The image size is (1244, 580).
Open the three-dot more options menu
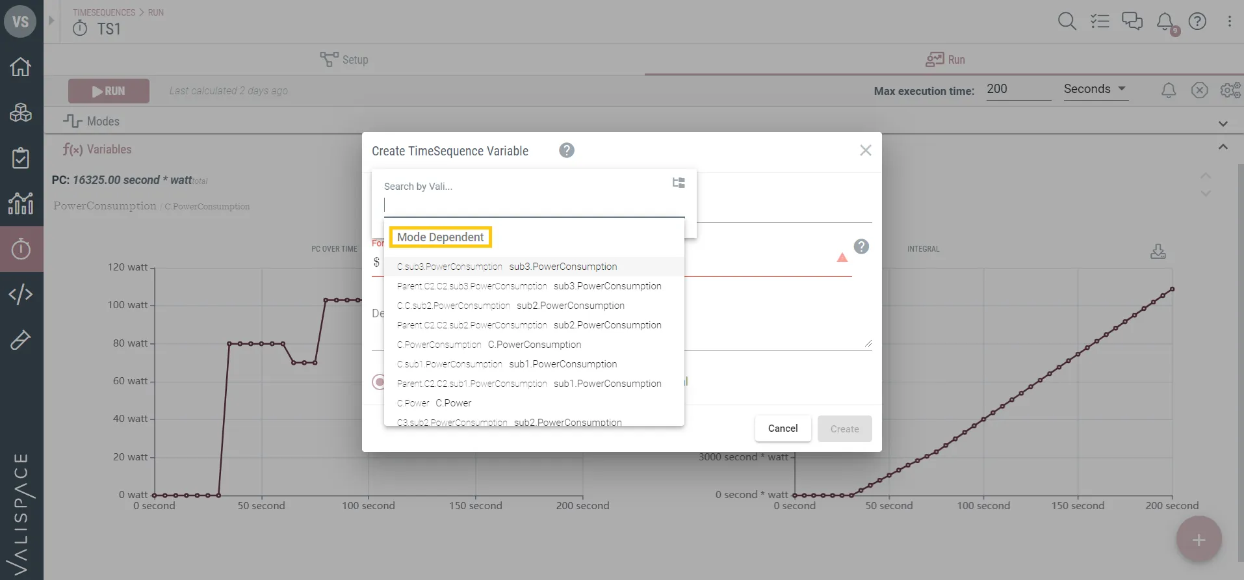click(1230, 21)
